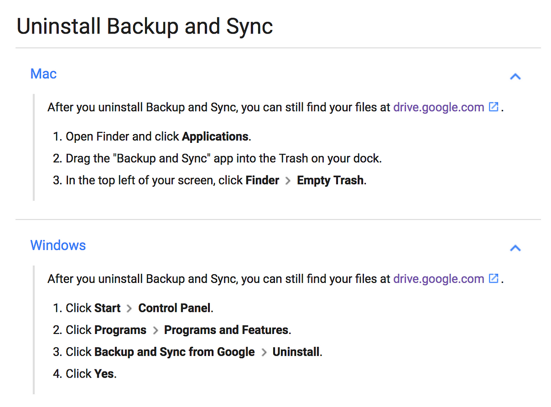Click external link icon in Windows section

click(494, 278)
